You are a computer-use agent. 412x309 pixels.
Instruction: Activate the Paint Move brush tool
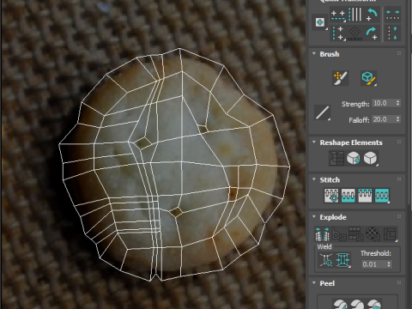coord(341,78)
